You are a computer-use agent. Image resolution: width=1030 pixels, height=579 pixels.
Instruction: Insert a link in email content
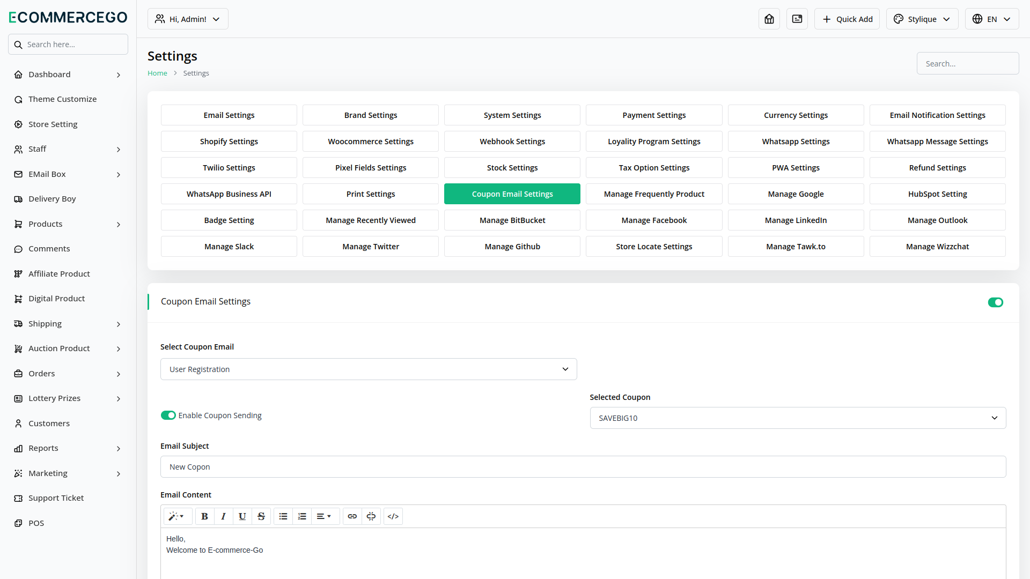pos(352,516)
